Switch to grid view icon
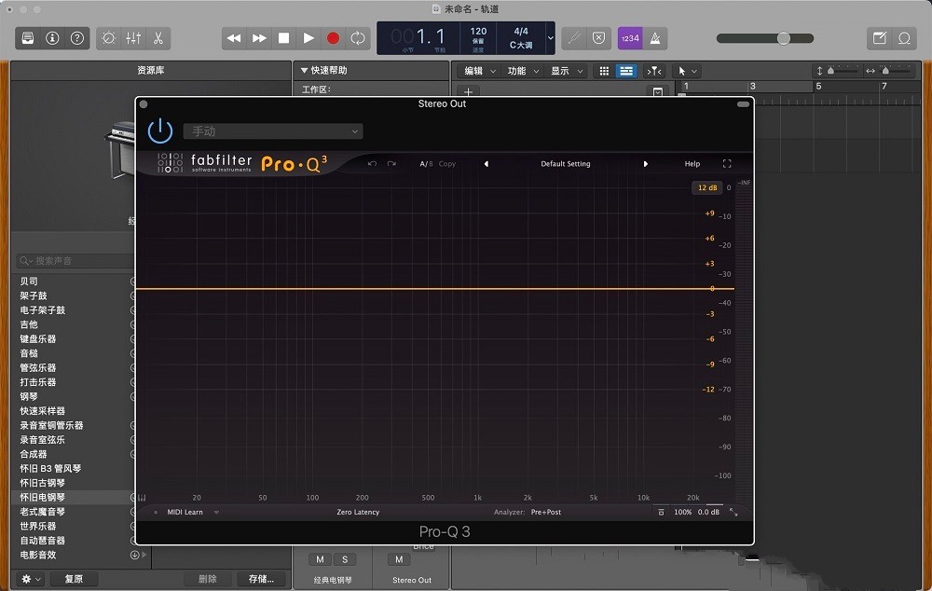Viewport: 932px width, 591px height. [604, 72]
